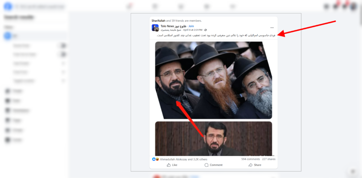Join the Tolo News group

pyautogui.click(x=191, y=26)
